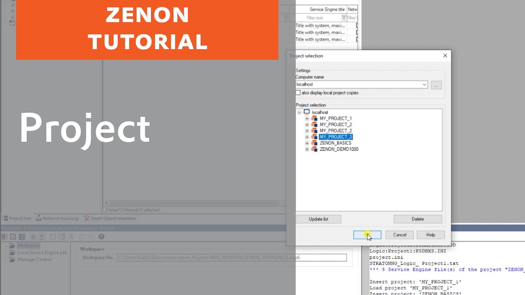Open the Computer name dropdown

(x=425, y=85)
